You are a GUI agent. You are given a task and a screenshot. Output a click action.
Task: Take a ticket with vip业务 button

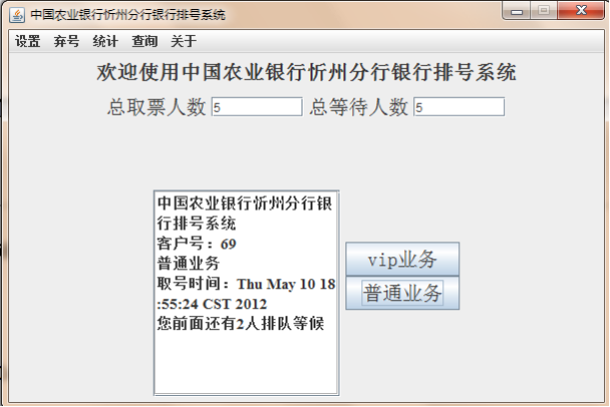pyautogui.click(x=402, y=259)
